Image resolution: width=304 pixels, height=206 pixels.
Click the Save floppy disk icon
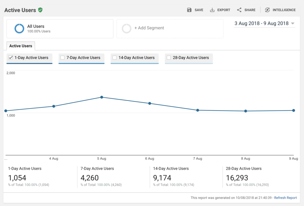click(189, 10)
